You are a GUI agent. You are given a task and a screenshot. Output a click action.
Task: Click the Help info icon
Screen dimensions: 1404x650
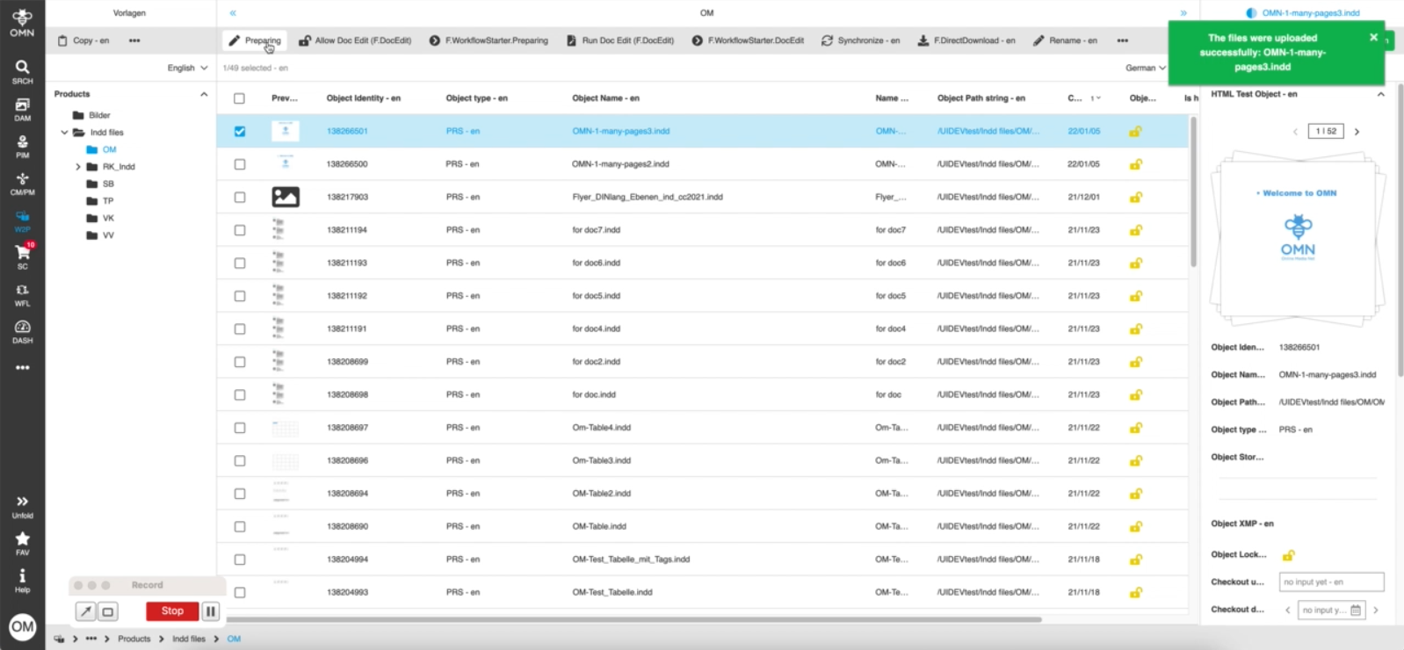click(x=22, y=580)
